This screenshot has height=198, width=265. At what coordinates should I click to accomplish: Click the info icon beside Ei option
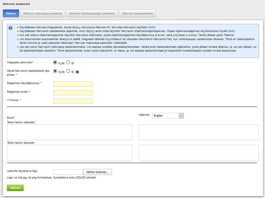(77, 72)
